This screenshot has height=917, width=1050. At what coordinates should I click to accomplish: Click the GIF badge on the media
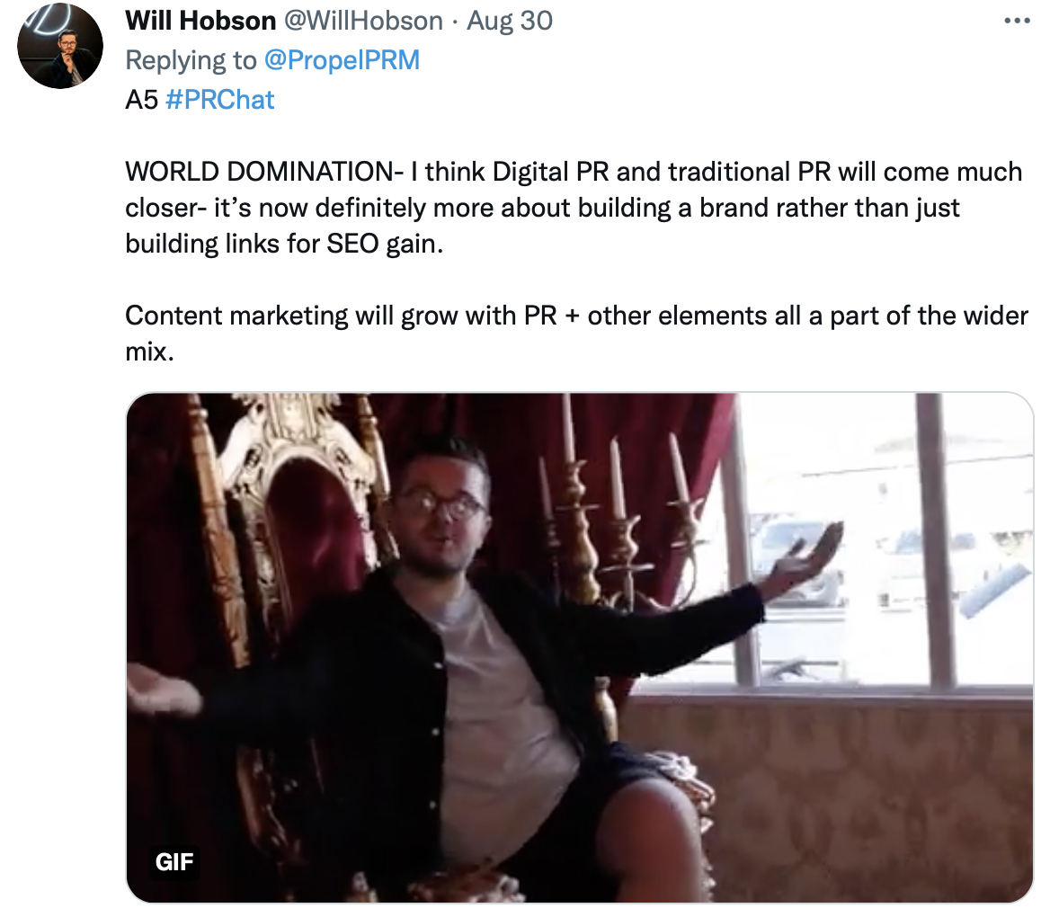pos(174,861)
